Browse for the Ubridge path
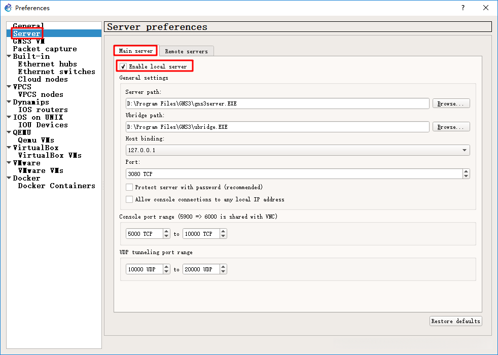Image resolution: width=498 pixels, height=355 pixels. [x=451, y=127]
